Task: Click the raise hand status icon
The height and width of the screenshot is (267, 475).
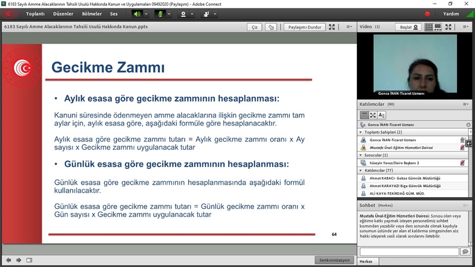Action: [206, 14]
